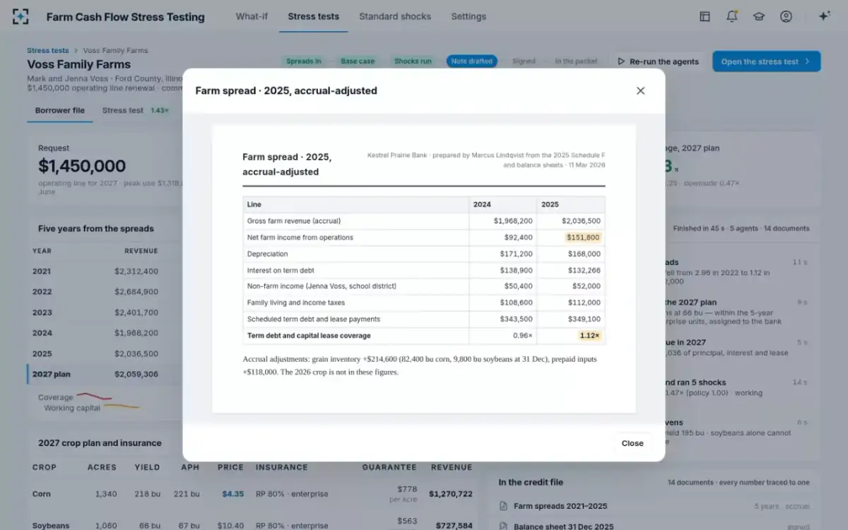Click the $2,036,500 value in the dialog table
Viewport: 848px width, 530px height.
(581, 221)
